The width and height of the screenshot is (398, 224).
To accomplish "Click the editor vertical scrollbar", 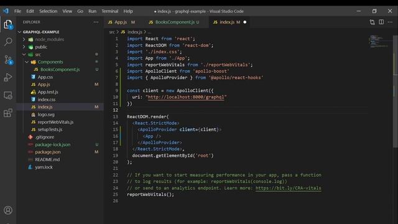I will [396, 91].
